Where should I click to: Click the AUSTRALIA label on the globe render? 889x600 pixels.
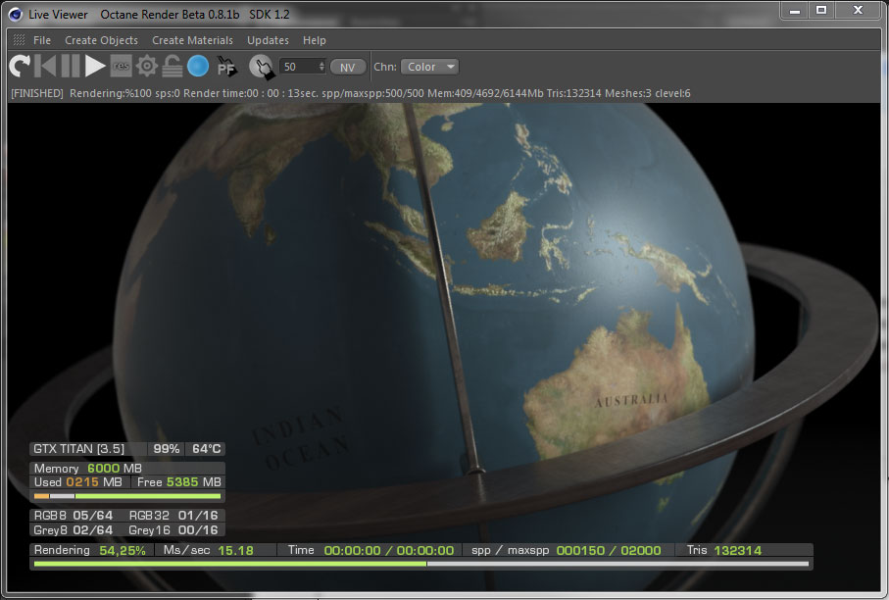[631, 400]
